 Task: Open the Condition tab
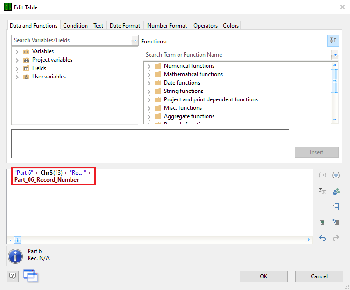(x=75, y=26)
